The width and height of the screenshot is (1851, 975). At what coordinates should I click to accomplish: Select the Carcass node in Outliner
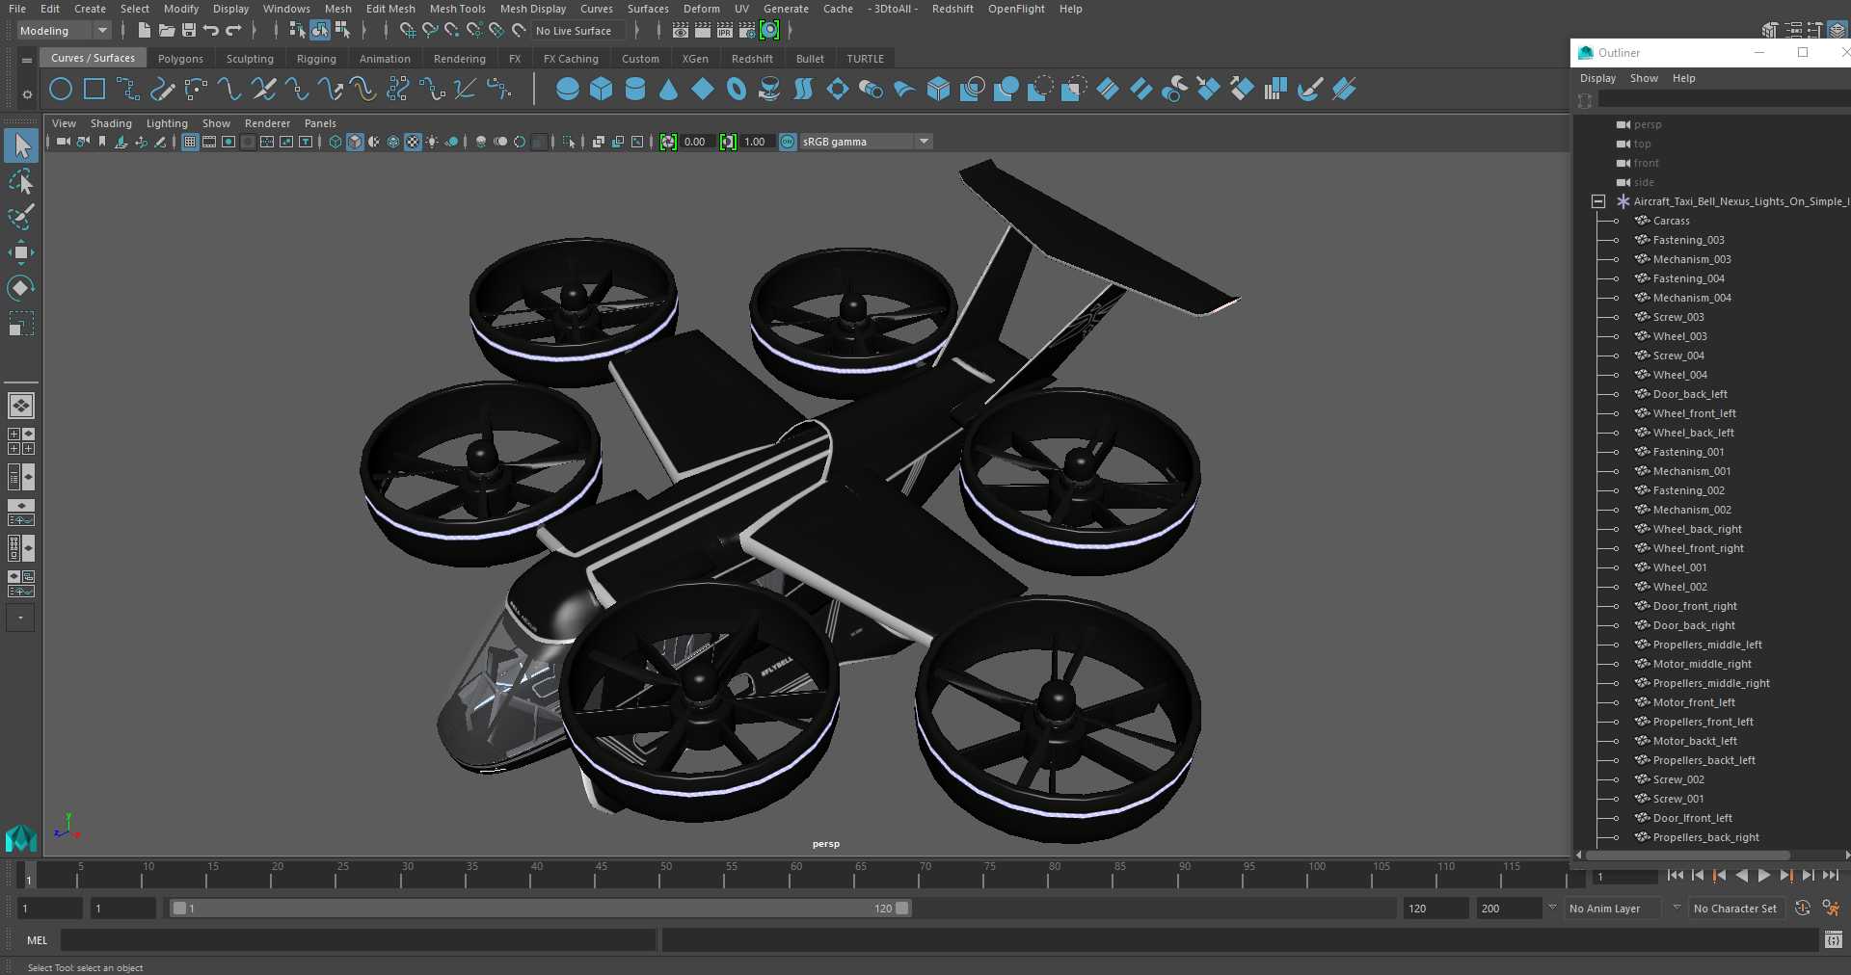[x=1671, y=221]
